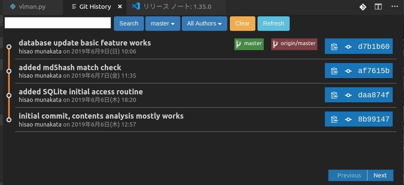Open the More Actions ellipsis menu
This screenshot has width=404, height=185.
(x=395, y=7)
